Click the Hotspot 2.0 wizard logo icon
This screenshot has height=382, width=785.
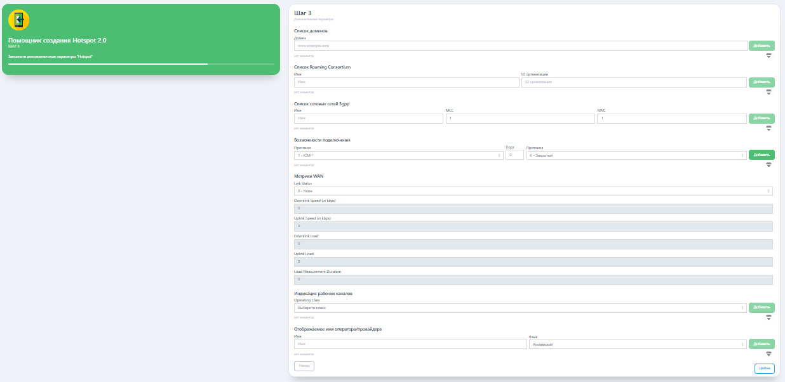(x=19, y=20)
